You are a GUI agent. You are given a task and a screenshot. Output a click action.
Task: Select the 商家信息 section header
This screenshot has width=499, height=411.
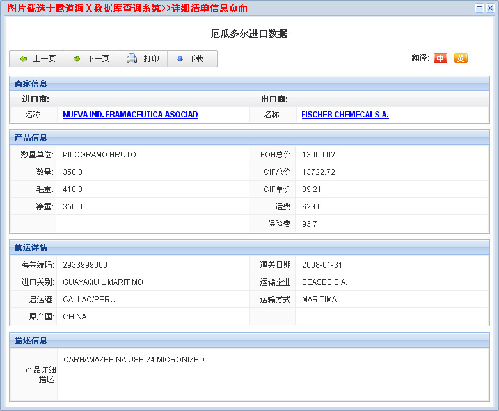click(x=31, y=83)
